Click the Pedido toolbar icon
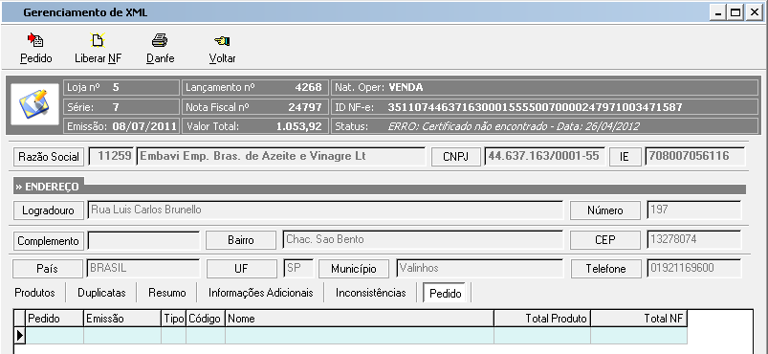This screenshot has width=768, height=354. [x=35, y=40]
